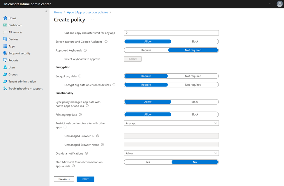Screen dimensions: 284x186
Task: Open the Groups section
Action: tap(13, 74)
